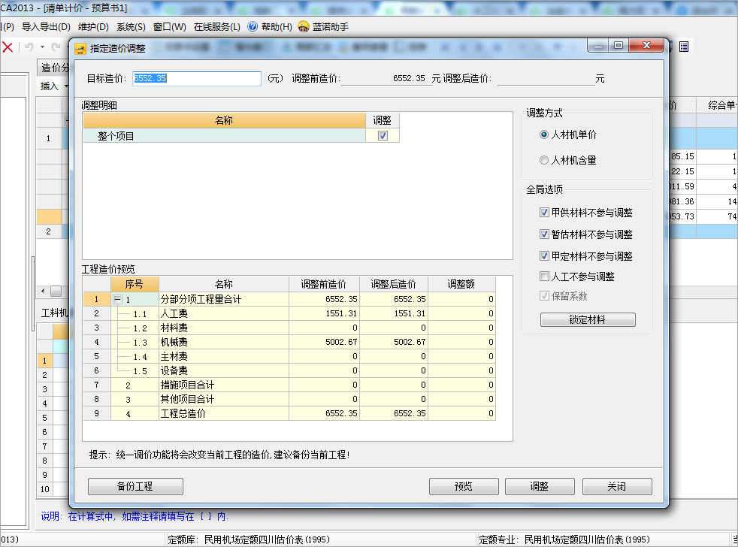Open the 在线服务(L) menu
The width and height of the screenshot is (738, 547).
click(x=216, y=26)
